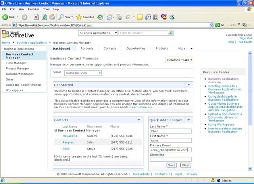Click the greyed Forward arrow icon

(25, 17)
